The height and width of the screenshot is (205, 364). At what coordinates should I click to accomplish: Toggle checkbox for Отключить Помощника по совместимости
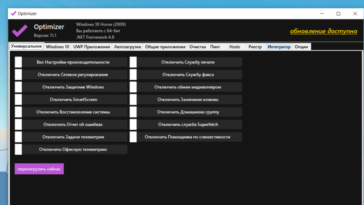tap(133, 137)
